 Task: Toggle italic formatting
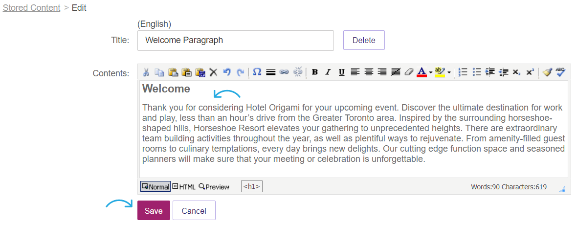(328, 72)
